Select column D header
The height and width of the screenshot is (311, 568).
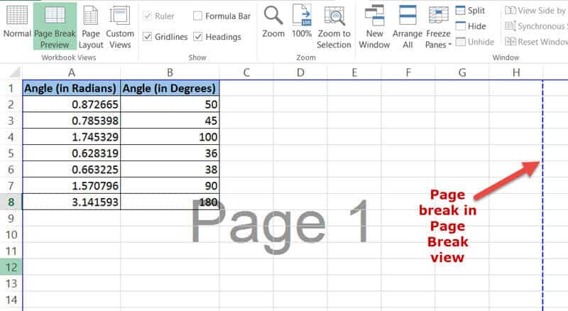point(300,72)
